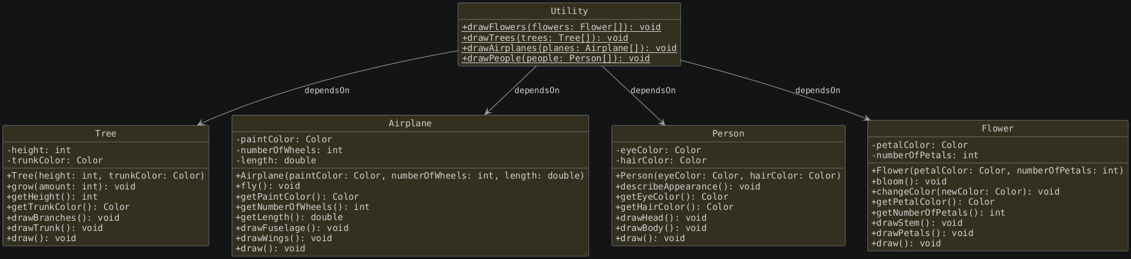The image size is (1131, 259).
Task: Click the -trunkColor: Color attribute
Action: click(x=55, y=160)
